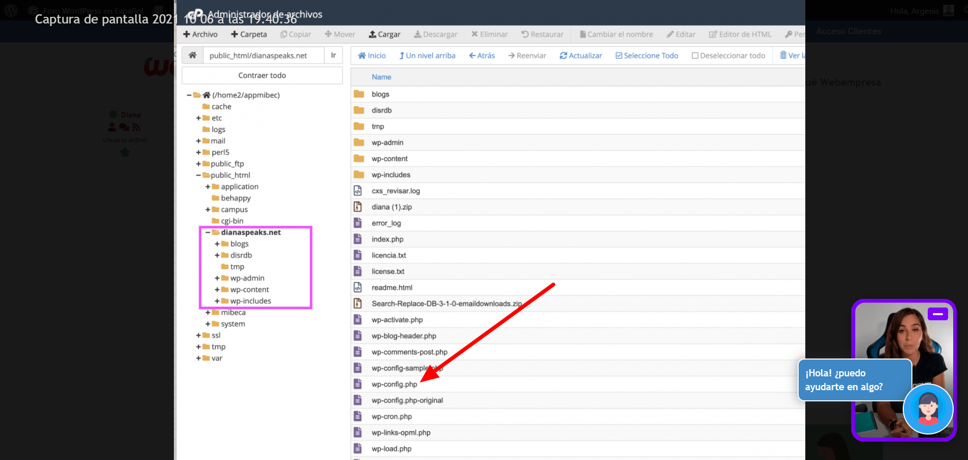Screen dimensions: 968x460
Task: Expand the wp-content tree folder
Action: (x=217, y=289)
